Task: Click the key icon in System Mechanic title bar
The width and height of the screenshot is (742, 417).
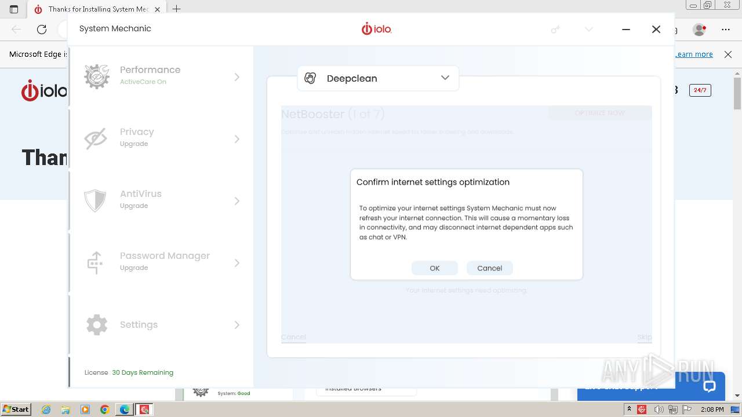Action: (x=555, y=29)
